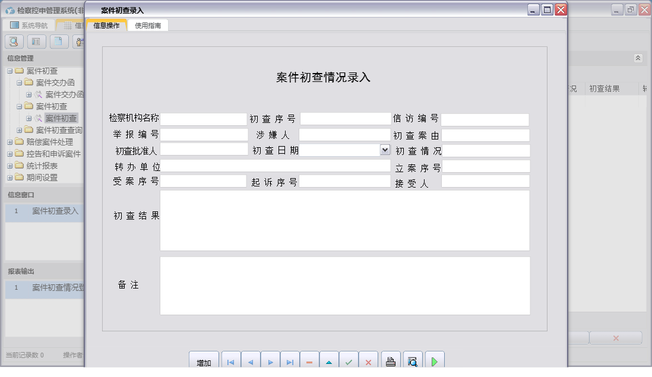This screenshot has width=652, height=377.
Task: Select the 信息操作 tab
Action: tap(106, 26)
